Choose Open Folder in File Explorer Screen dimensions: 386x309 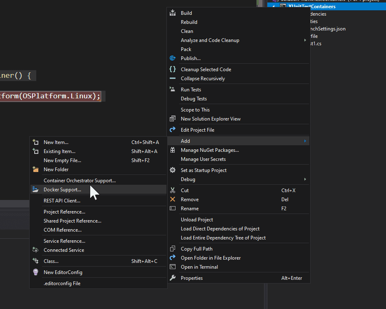(211, 258)
